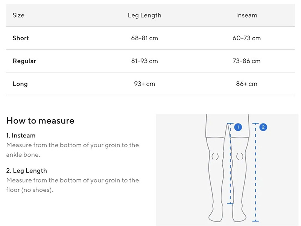The height and width of the screenshot is (226, 301).
Task: Click the 81-93 cm leg length cell
Action: [x=144, y=61]
